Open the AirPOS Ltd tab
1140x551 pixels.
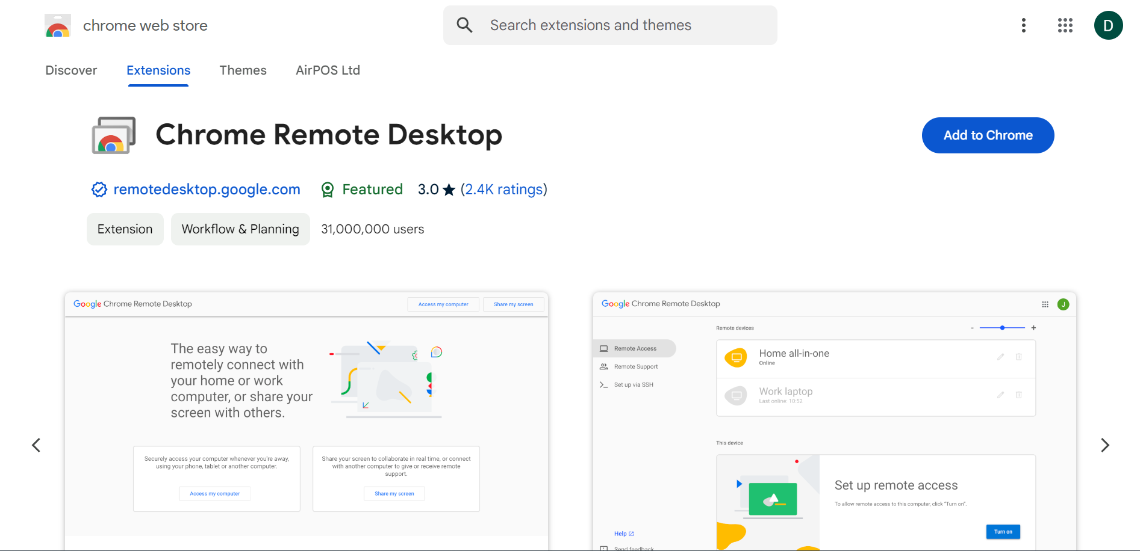(x=328, y=70)
